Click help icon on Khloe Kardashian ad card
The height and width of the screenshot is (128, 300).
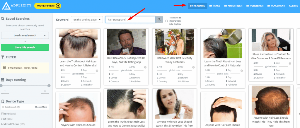tap(290, 64)
